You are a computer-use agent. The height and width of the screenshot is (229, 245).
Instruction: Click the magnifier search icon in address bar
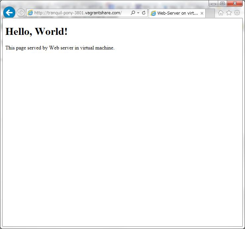coord(133,13)
